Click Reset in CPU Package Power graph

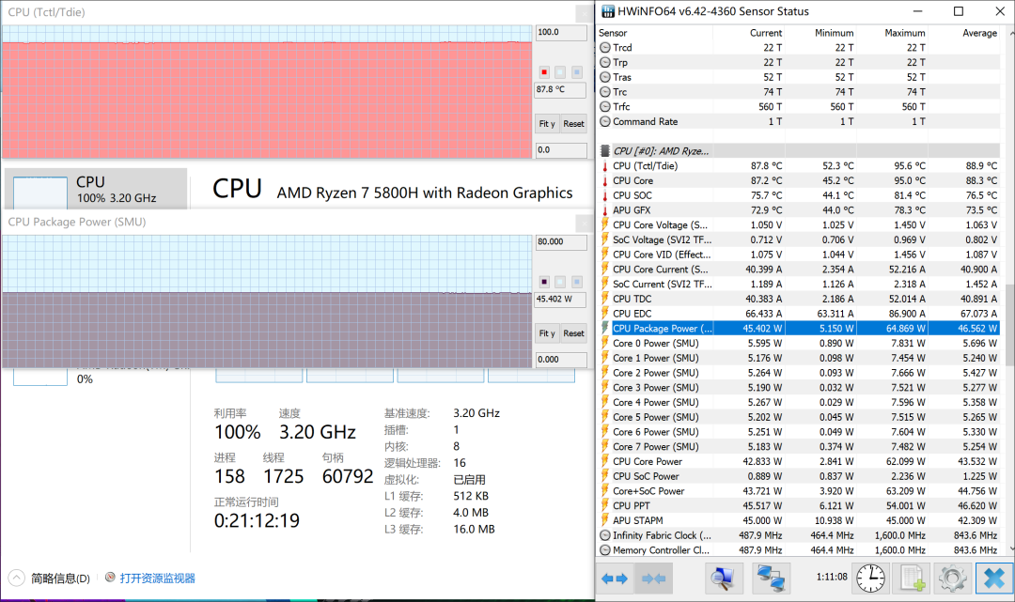pos(573,333)
